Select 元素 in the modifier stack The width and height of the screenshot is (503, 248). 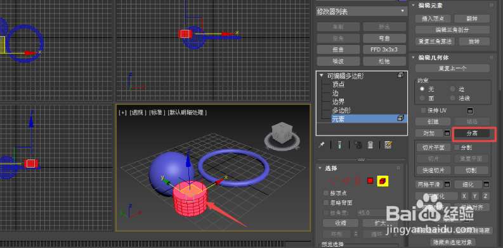[339, 119]
